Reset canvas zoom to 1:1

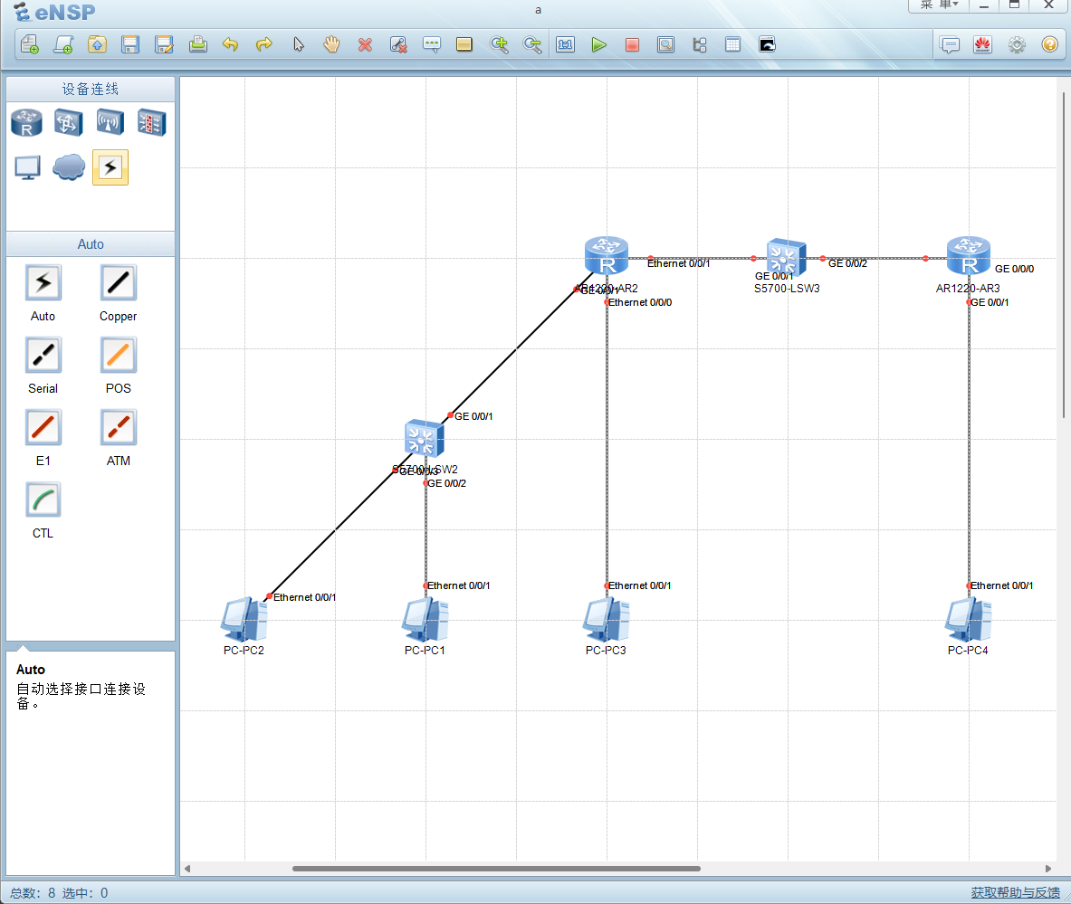tap(566, 45)
